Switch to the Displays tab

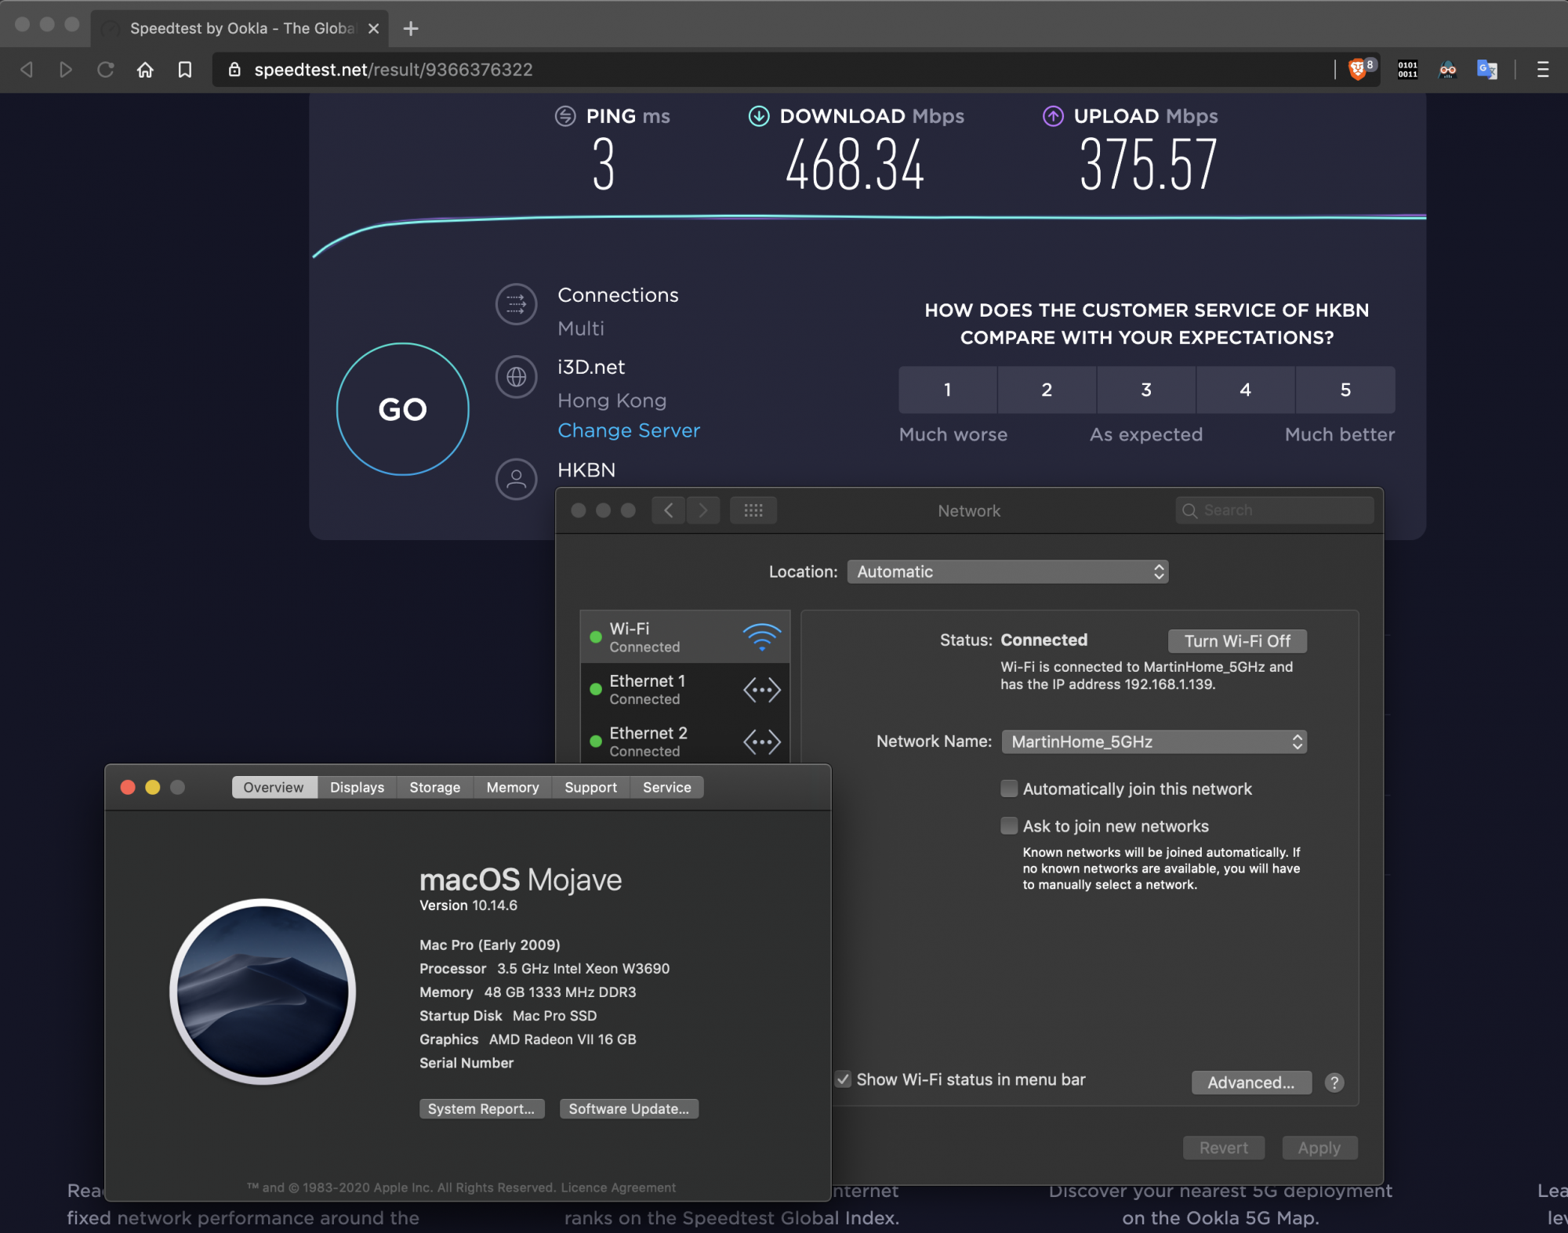pyautogui.click(x=357, y=787)
